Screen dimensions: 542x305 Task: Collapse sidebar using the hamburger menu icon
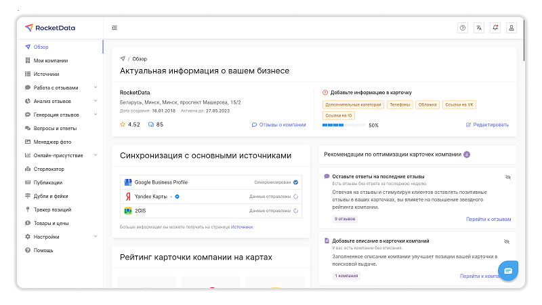[x=114, y=28]
